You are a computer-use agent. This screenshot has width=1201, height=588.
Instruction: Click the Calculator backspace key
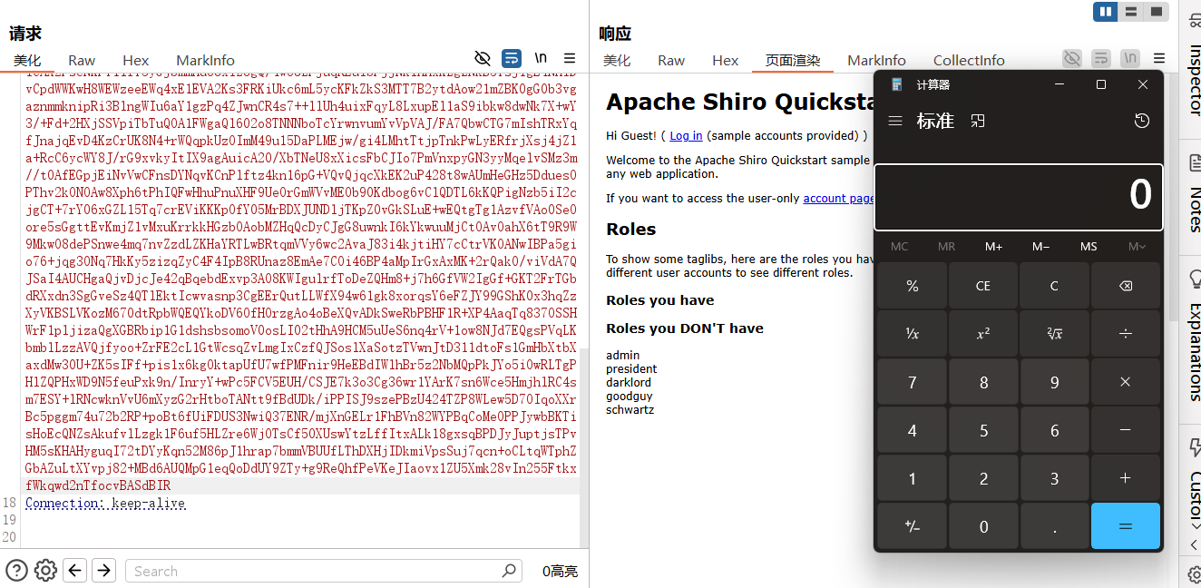[1125, 286]
